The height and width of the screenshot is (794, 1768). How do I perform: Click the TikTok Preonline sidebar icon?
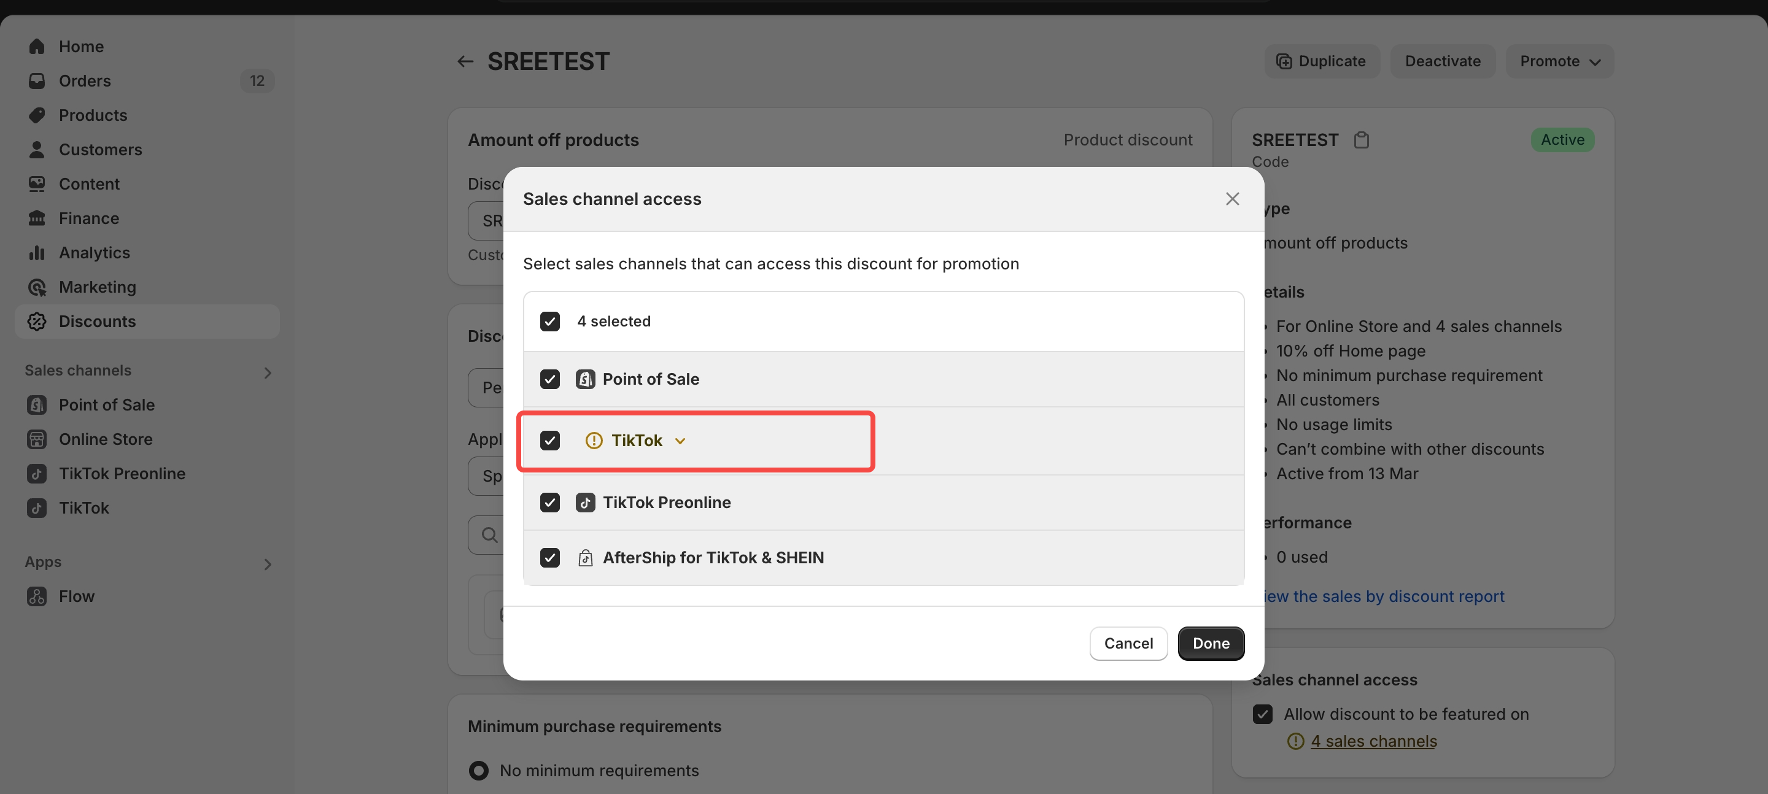[x=37, y=474]
